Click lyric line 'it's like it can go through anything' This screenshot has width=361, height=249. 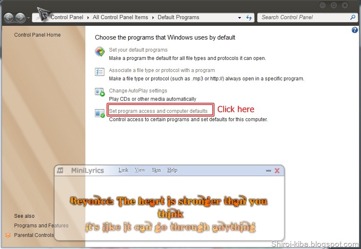coord(171,227)
